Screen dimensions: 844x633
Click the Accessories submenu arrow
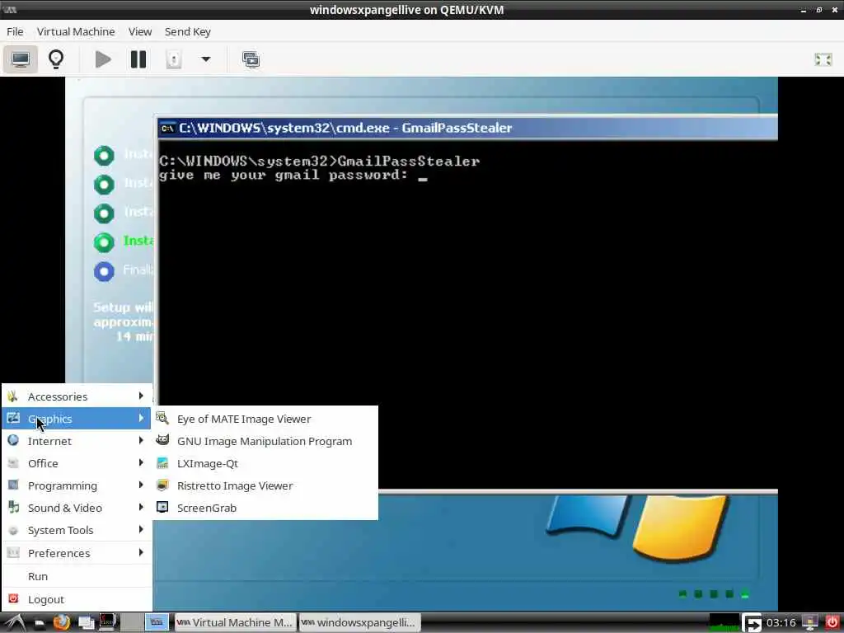coord(141,396)
